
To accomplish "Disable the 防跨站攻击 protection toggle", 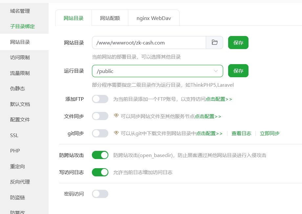I will point(100,154).
